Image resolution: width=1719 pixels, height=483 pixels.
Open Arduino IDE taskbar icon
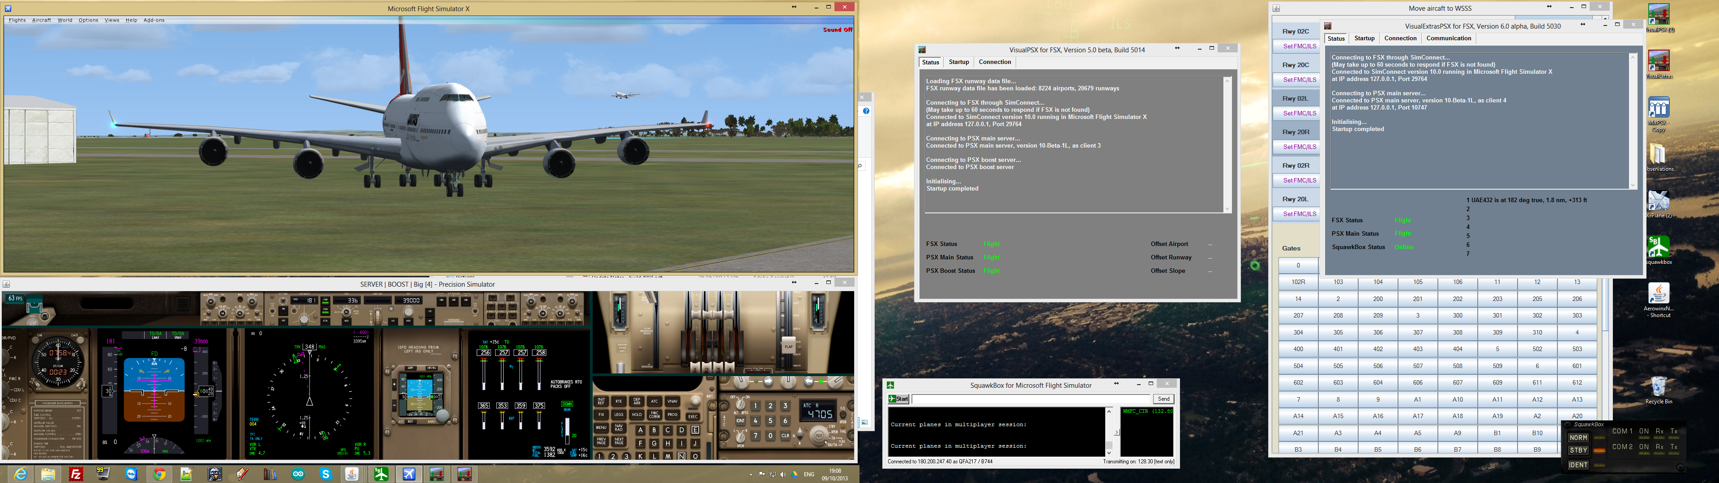click(x=298, y=475)
